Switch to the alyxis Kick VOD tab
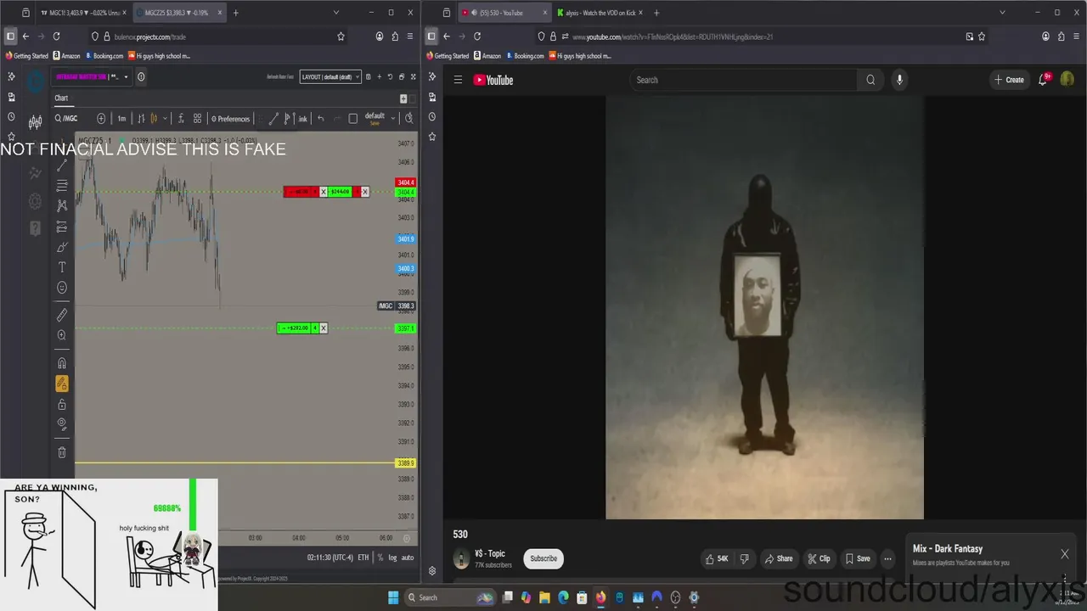 [x=599, y=13]
